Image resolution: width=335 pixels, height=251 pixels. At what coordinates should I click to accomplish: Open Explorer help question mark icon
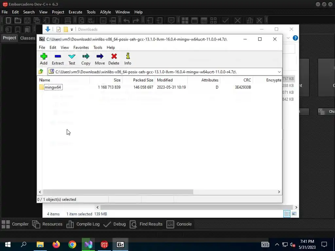click(295, 38)
